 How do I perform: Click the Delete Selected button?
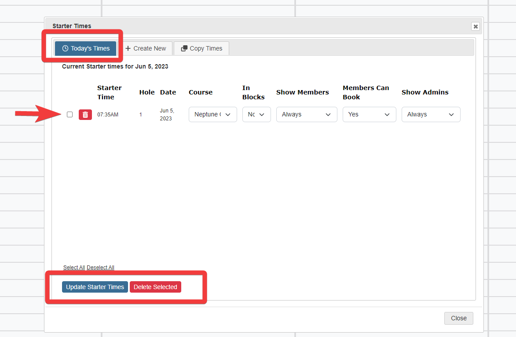[155, 287]
